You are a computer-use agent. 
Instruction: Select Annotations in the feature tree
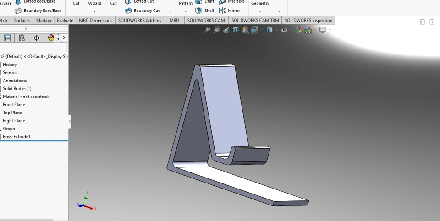15,81
